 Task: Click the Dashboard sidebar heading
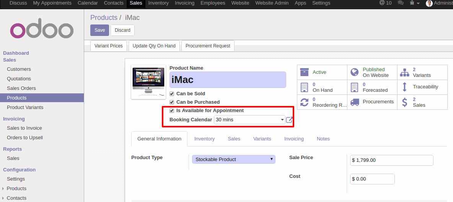pos(16,53)
